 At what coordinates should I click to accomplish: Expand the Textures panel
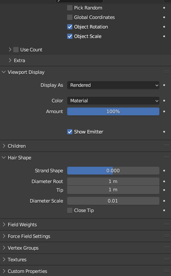[4, 260]
